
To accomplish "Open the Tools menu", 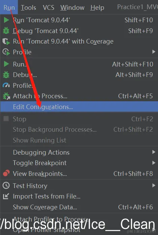I will 28,7.
